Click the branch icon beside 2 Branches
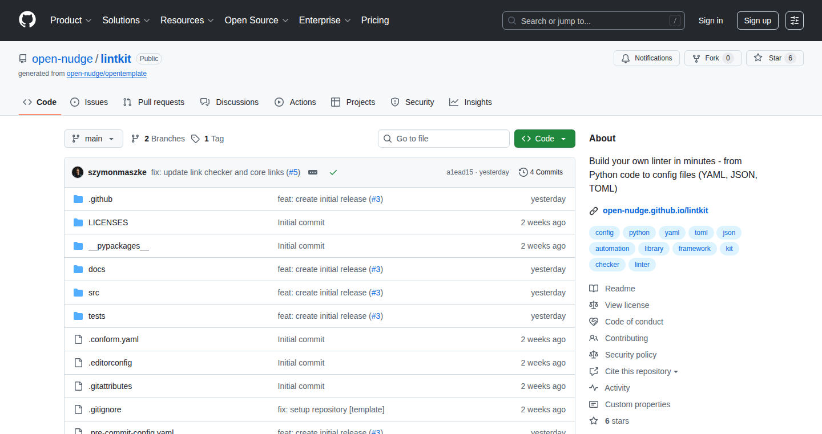The width and height of the screenshot is (822, 434). 135,139
